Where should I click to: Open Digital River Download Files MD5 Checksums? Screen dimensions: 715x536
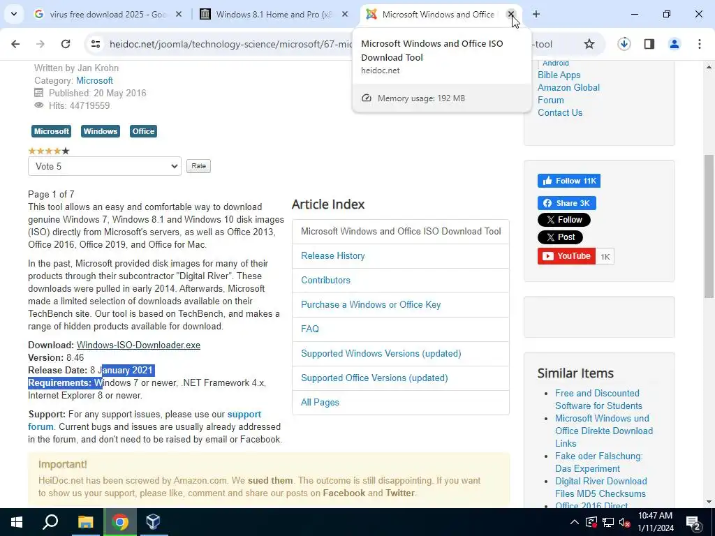[600, 487]
